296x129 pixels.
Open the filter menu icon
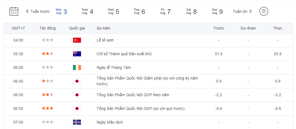pos(264,11)
